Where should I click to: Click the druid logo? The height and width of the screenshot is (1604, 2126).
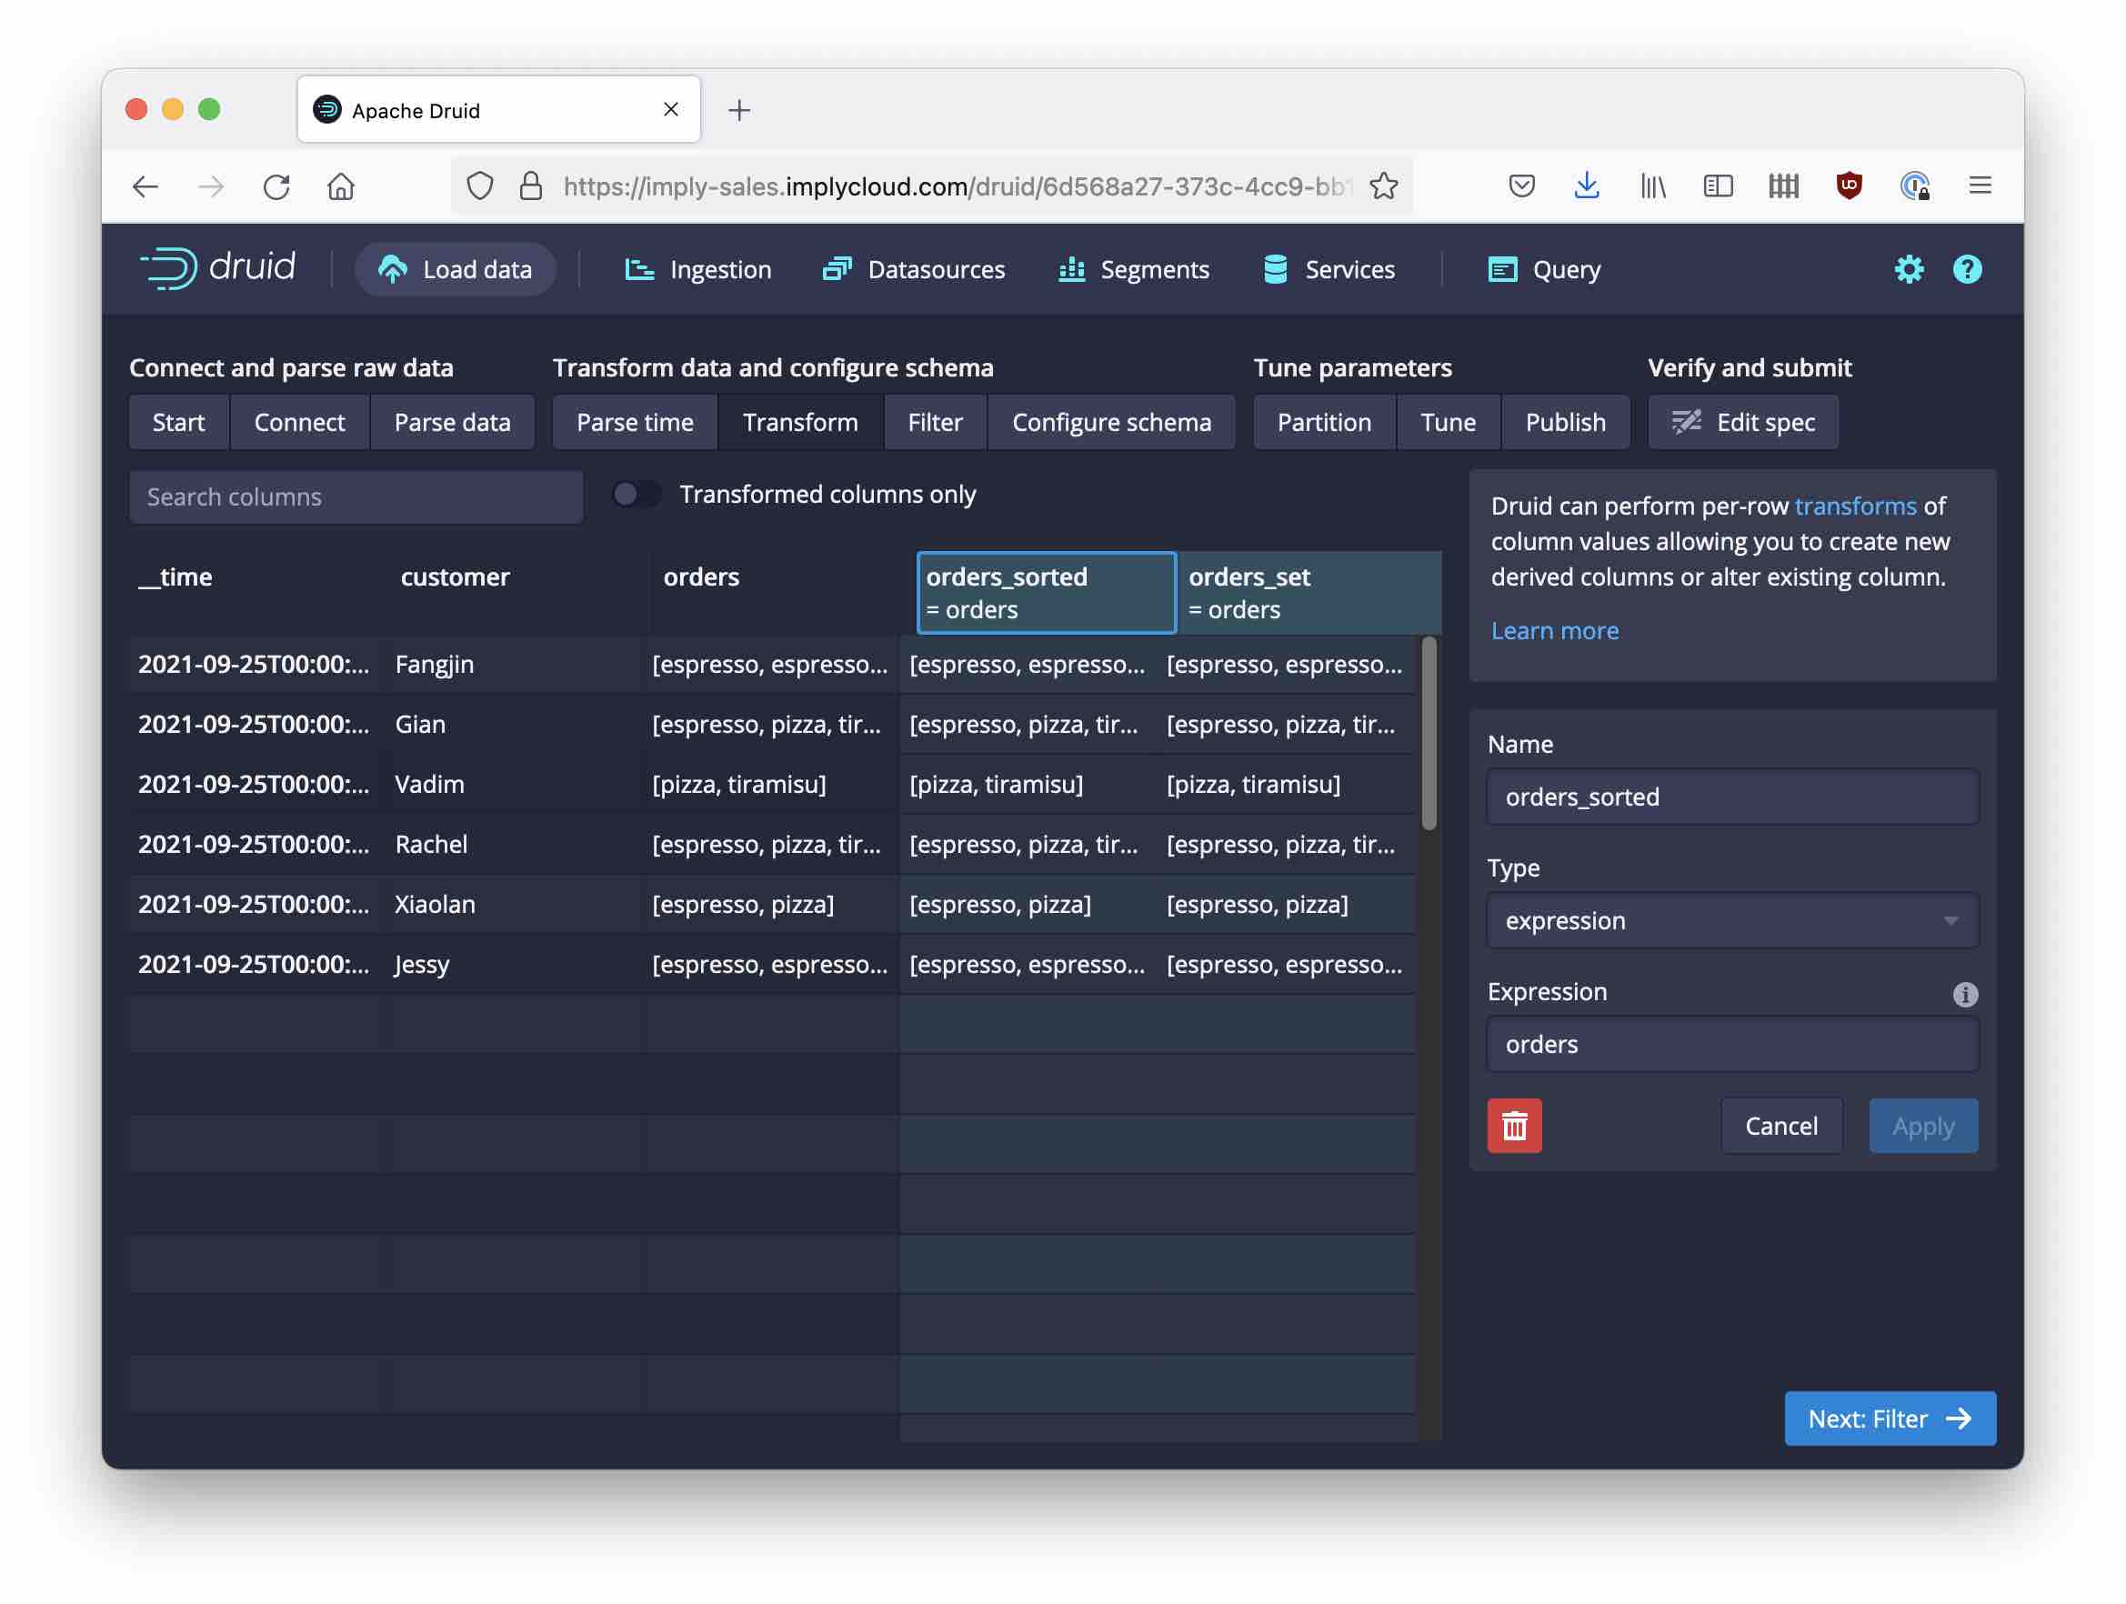(x=218, y=268)
